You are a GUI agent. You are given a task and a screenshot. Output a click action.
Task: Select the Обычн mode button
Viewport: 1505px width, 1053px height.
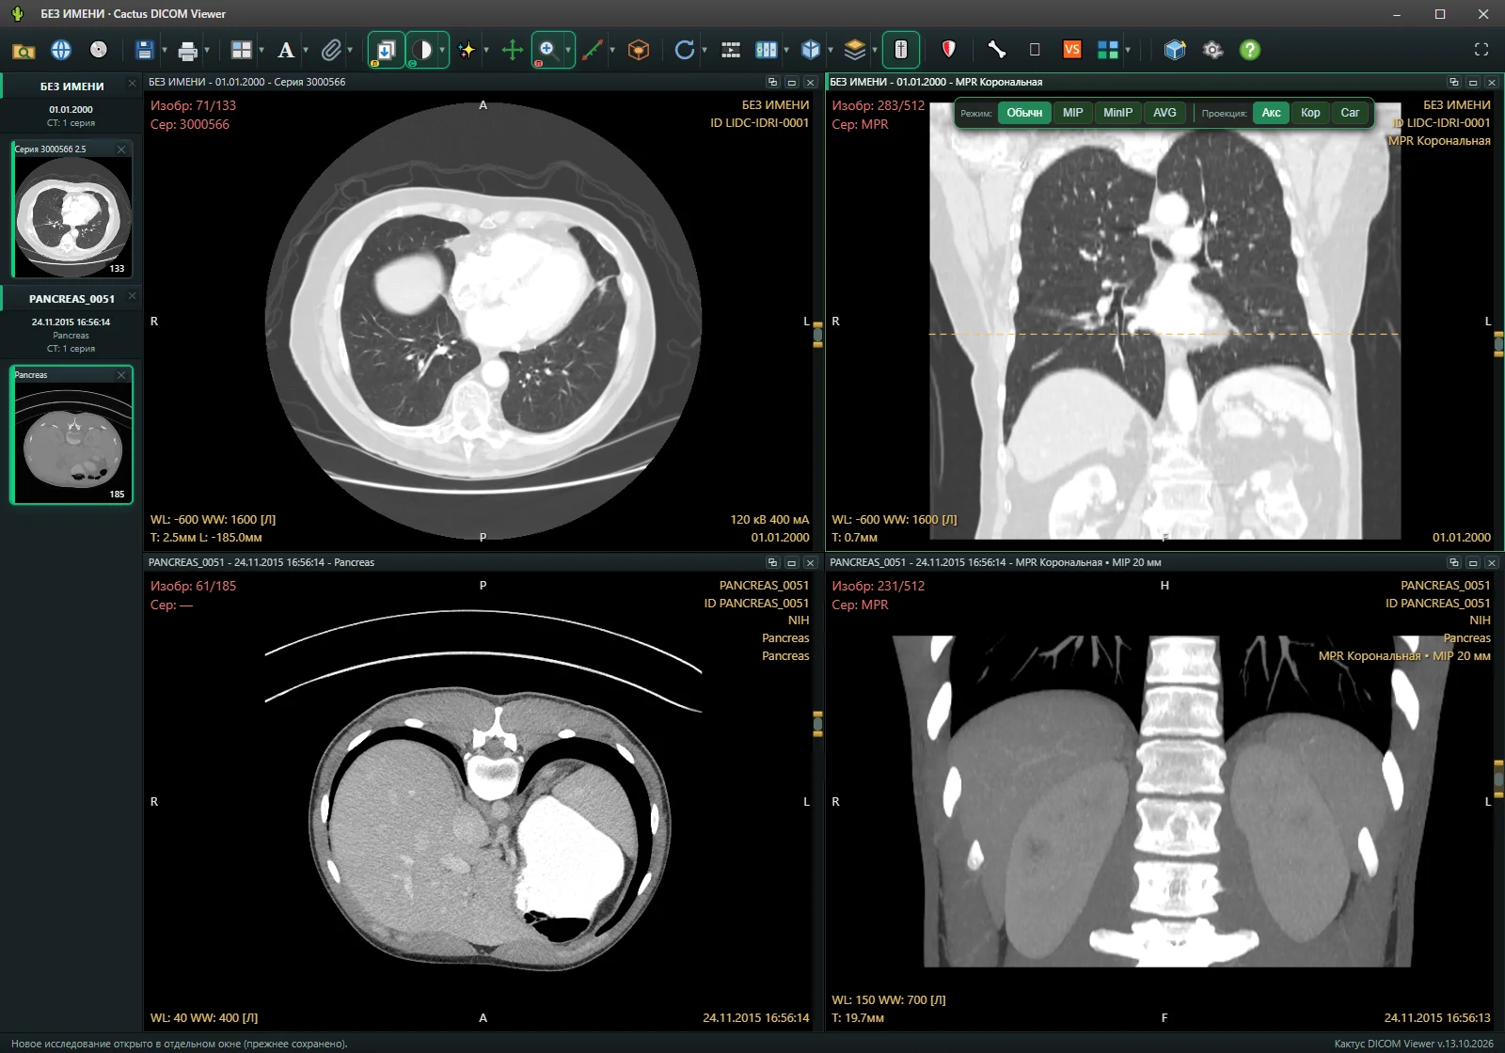(1024, 113)
